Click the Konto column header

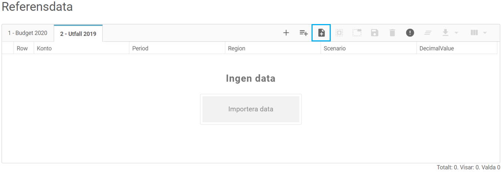44,48
